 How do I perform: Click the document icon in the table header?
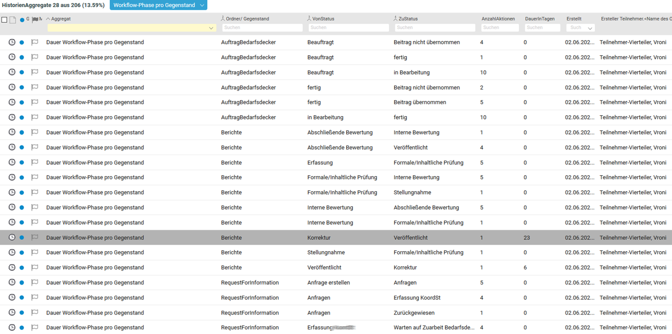point(13,19)
